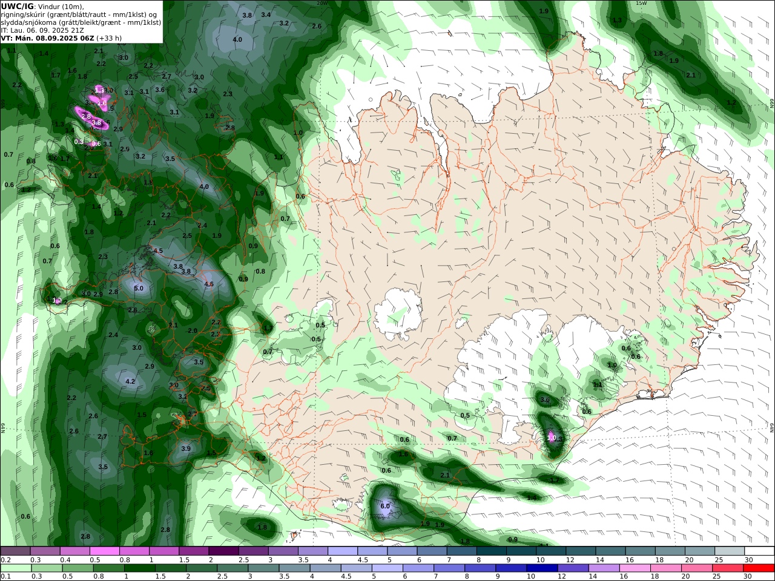The image size is (775, 581).
Task: Pick the white 30 swatch in snow legend
Action: [759, 551]
